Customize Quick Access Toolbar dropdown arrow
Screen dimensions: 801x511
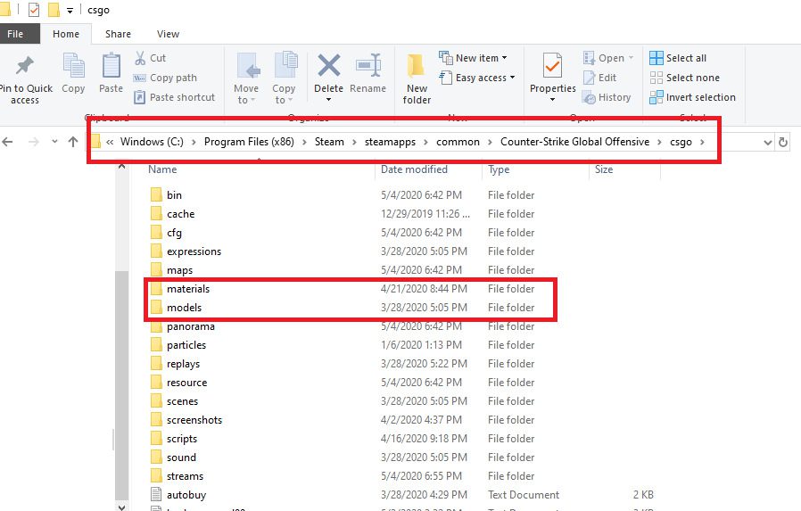(70, 10)
